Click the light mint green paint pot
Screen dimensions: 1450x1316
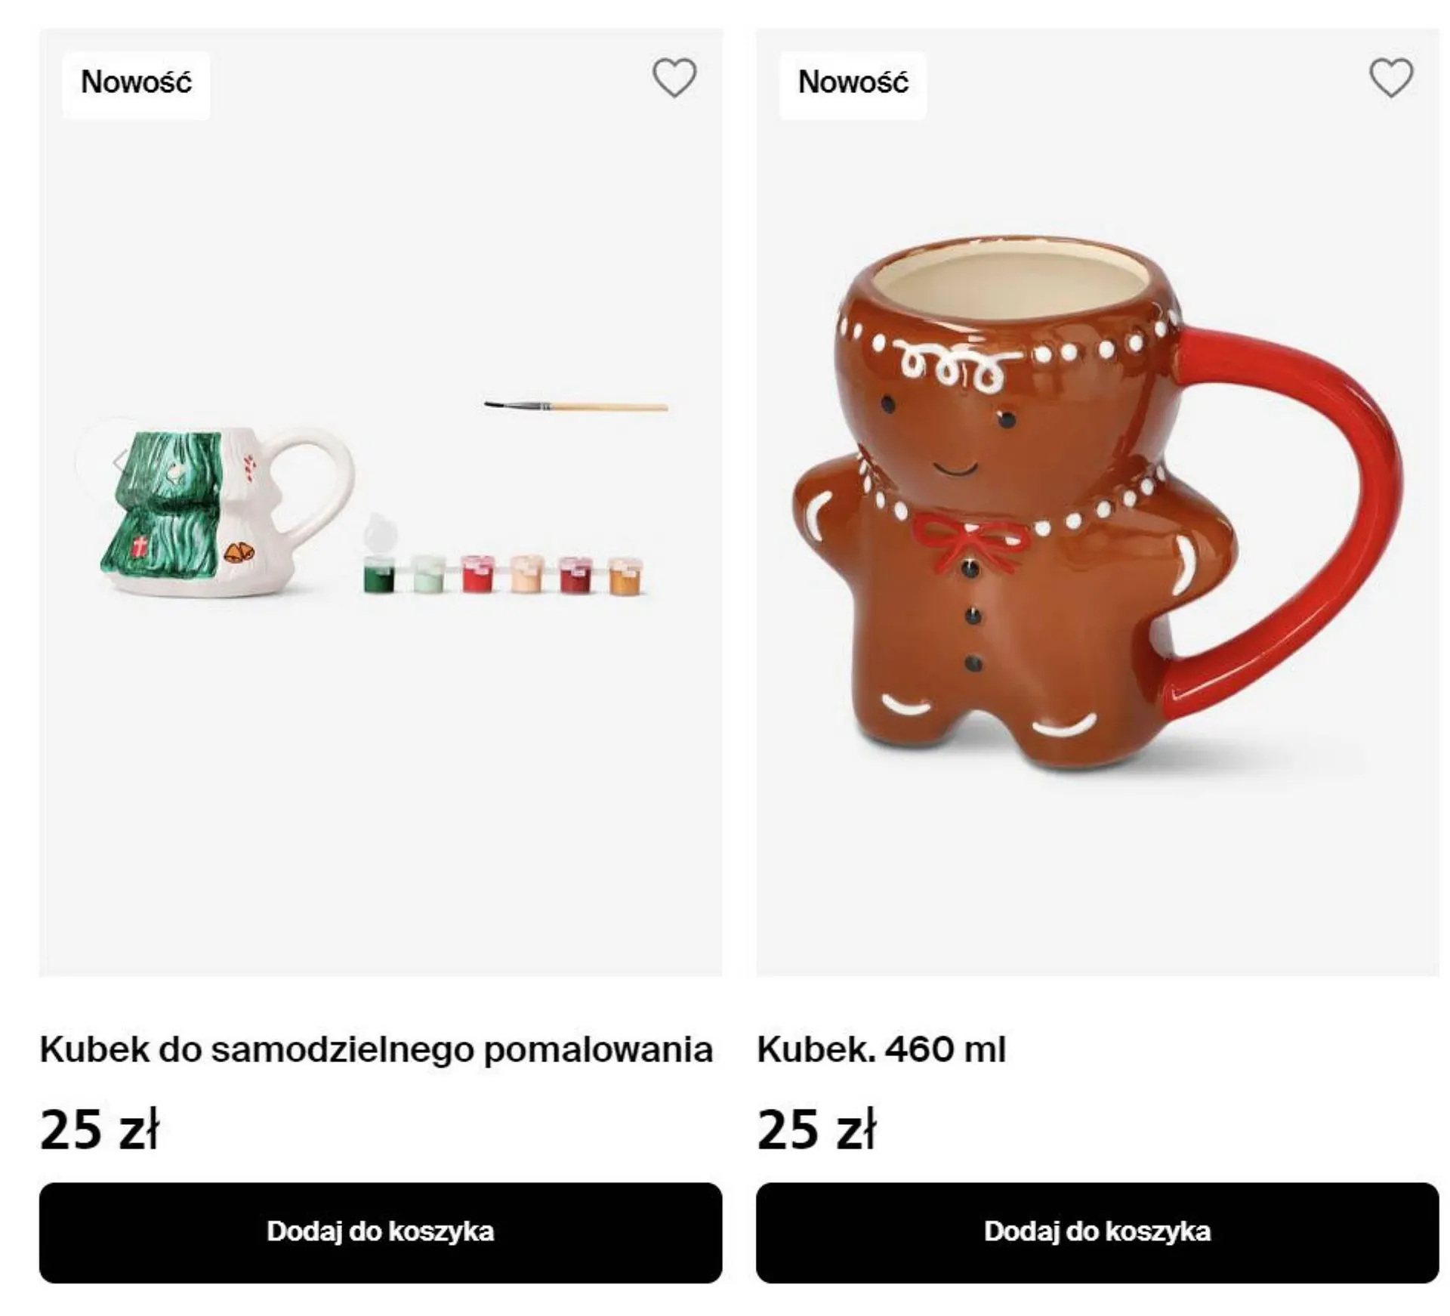click(427, 576)
